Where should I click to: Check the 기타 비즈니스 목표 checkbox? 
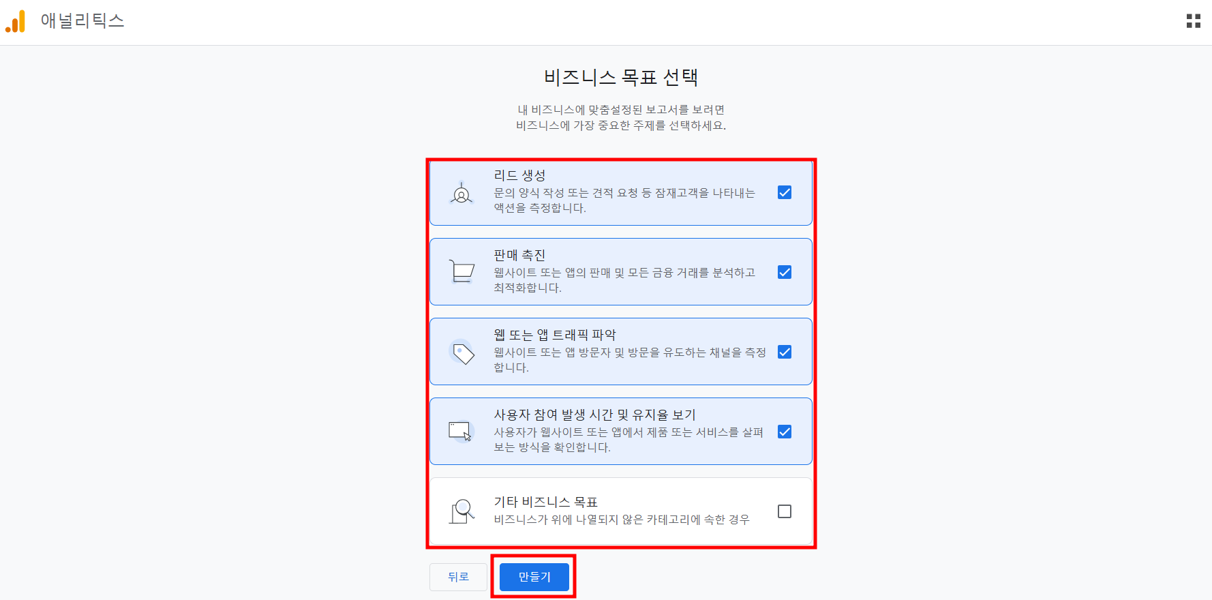coord(785,511)
